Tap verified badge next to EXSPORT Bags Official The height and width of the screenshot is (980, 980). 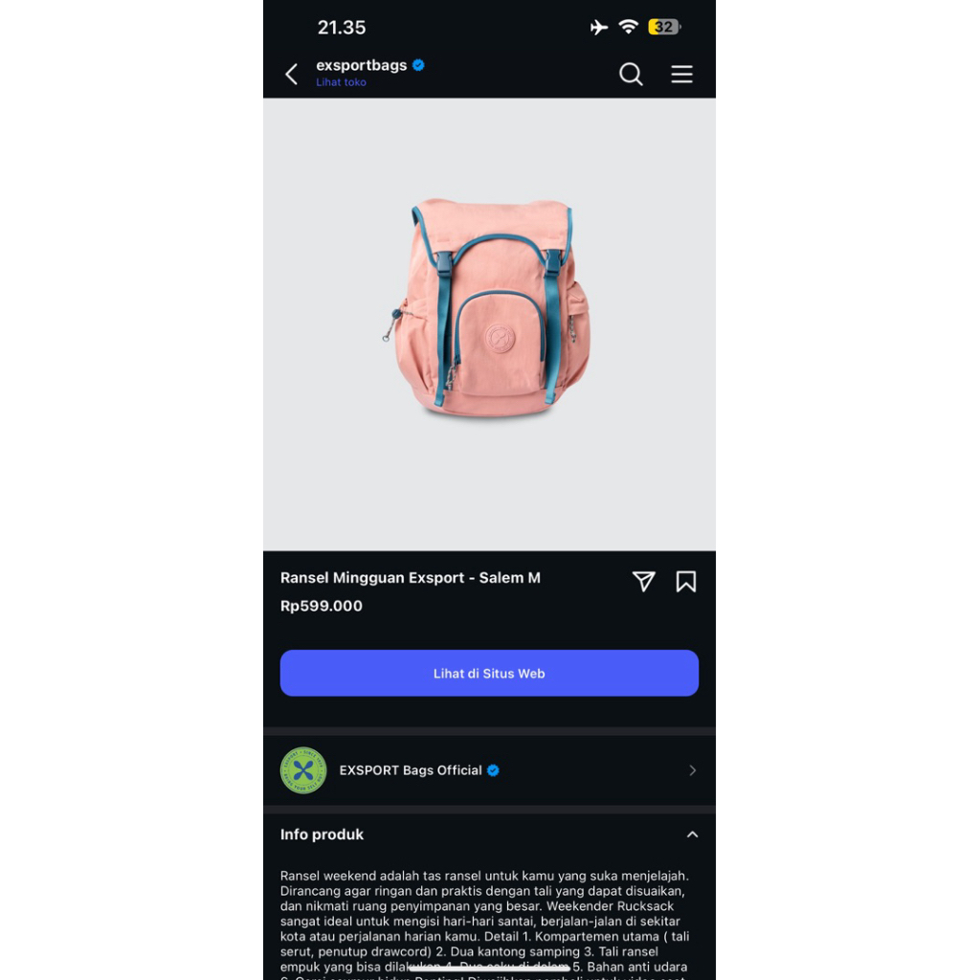tap(493, 770)
